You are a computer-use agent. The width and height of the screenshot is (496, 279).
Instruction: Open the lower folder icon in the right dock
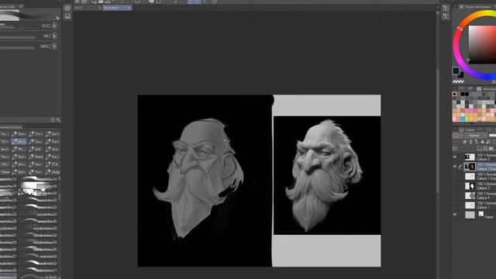(446, 16)
